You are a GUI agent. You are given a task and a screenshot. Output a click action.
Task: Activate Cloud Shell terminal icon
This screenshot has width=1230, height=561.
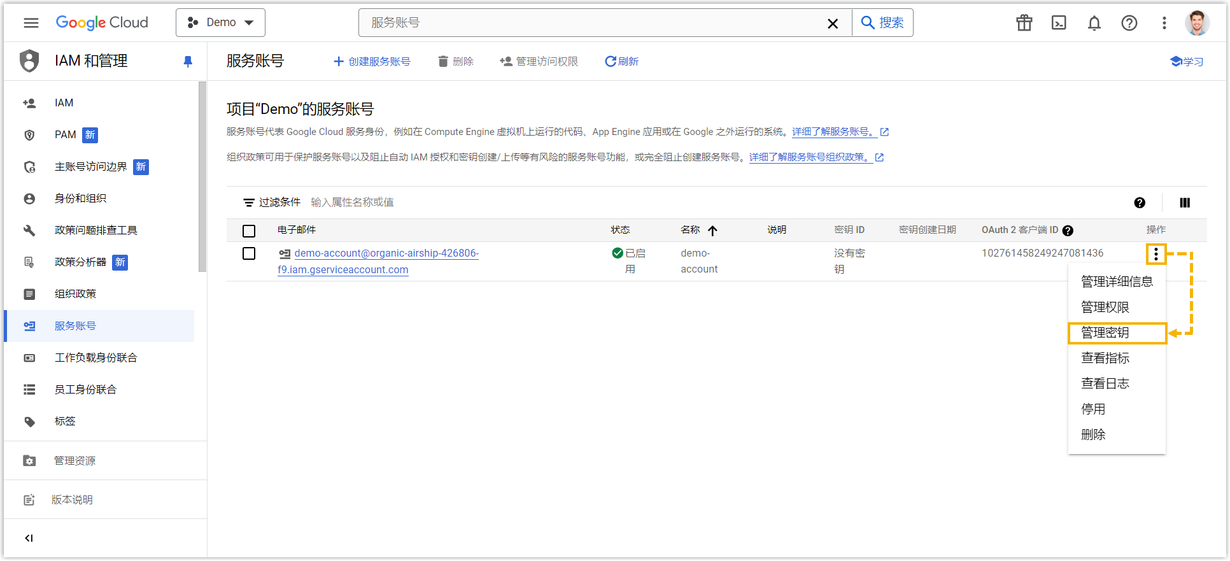[1059, 23]
